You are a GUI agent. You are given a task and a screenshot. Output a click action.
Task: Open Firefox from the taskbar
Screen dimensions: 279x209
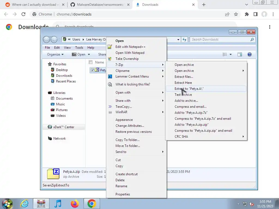coord(75,204)
